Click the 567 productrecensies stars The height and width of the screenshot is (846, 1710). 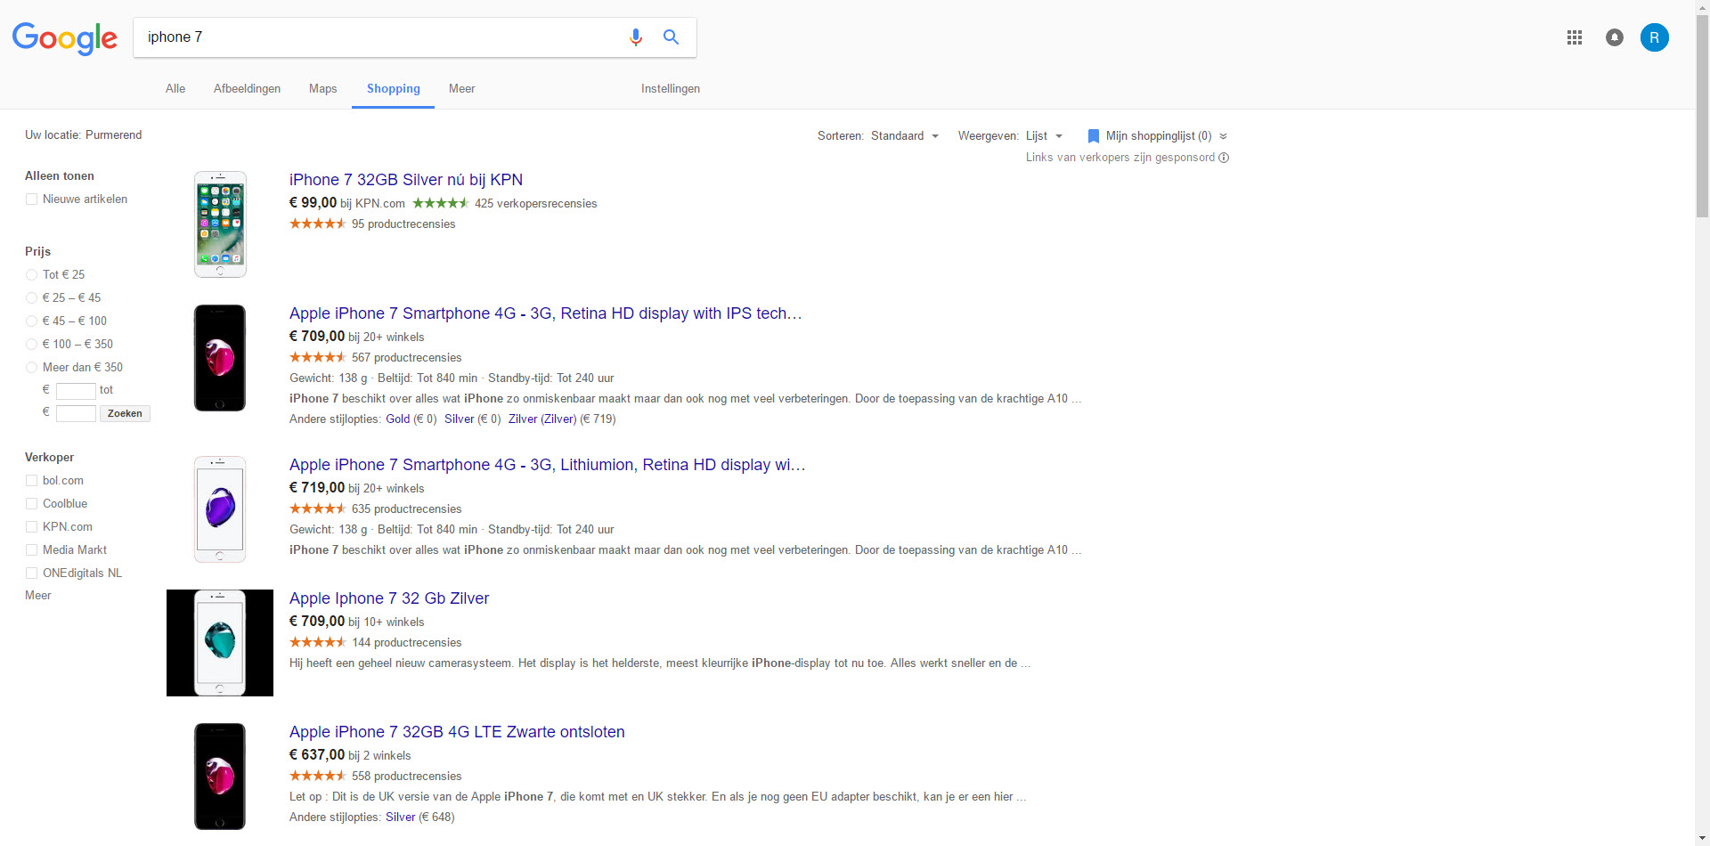(317, 357)
